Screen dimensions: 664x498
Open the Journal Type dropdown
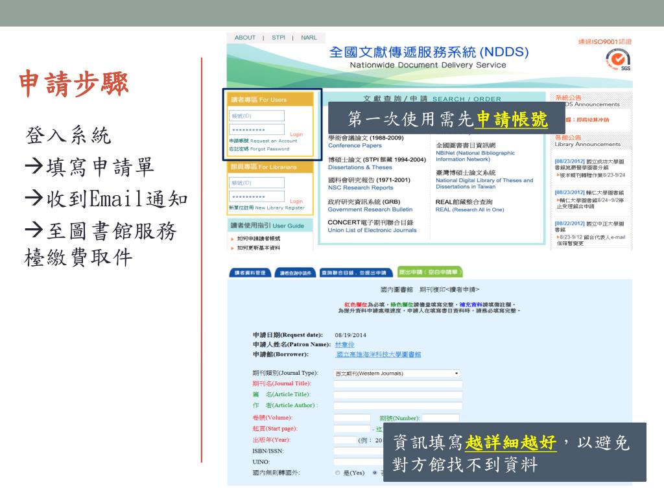(397, 373)
